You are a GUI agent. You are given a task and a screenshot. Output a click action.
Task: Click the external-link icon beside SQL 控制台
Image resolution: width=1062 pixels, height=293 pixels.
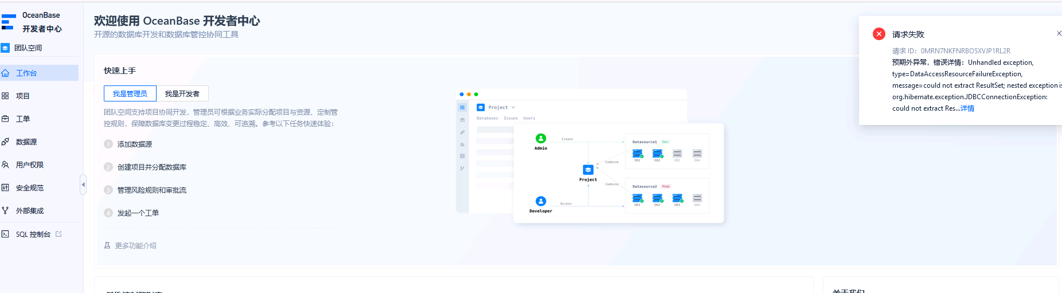(58, 234)
